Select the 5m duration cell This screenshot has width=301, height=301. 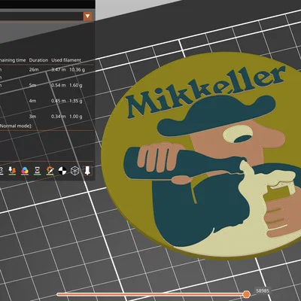pos(32,85)
